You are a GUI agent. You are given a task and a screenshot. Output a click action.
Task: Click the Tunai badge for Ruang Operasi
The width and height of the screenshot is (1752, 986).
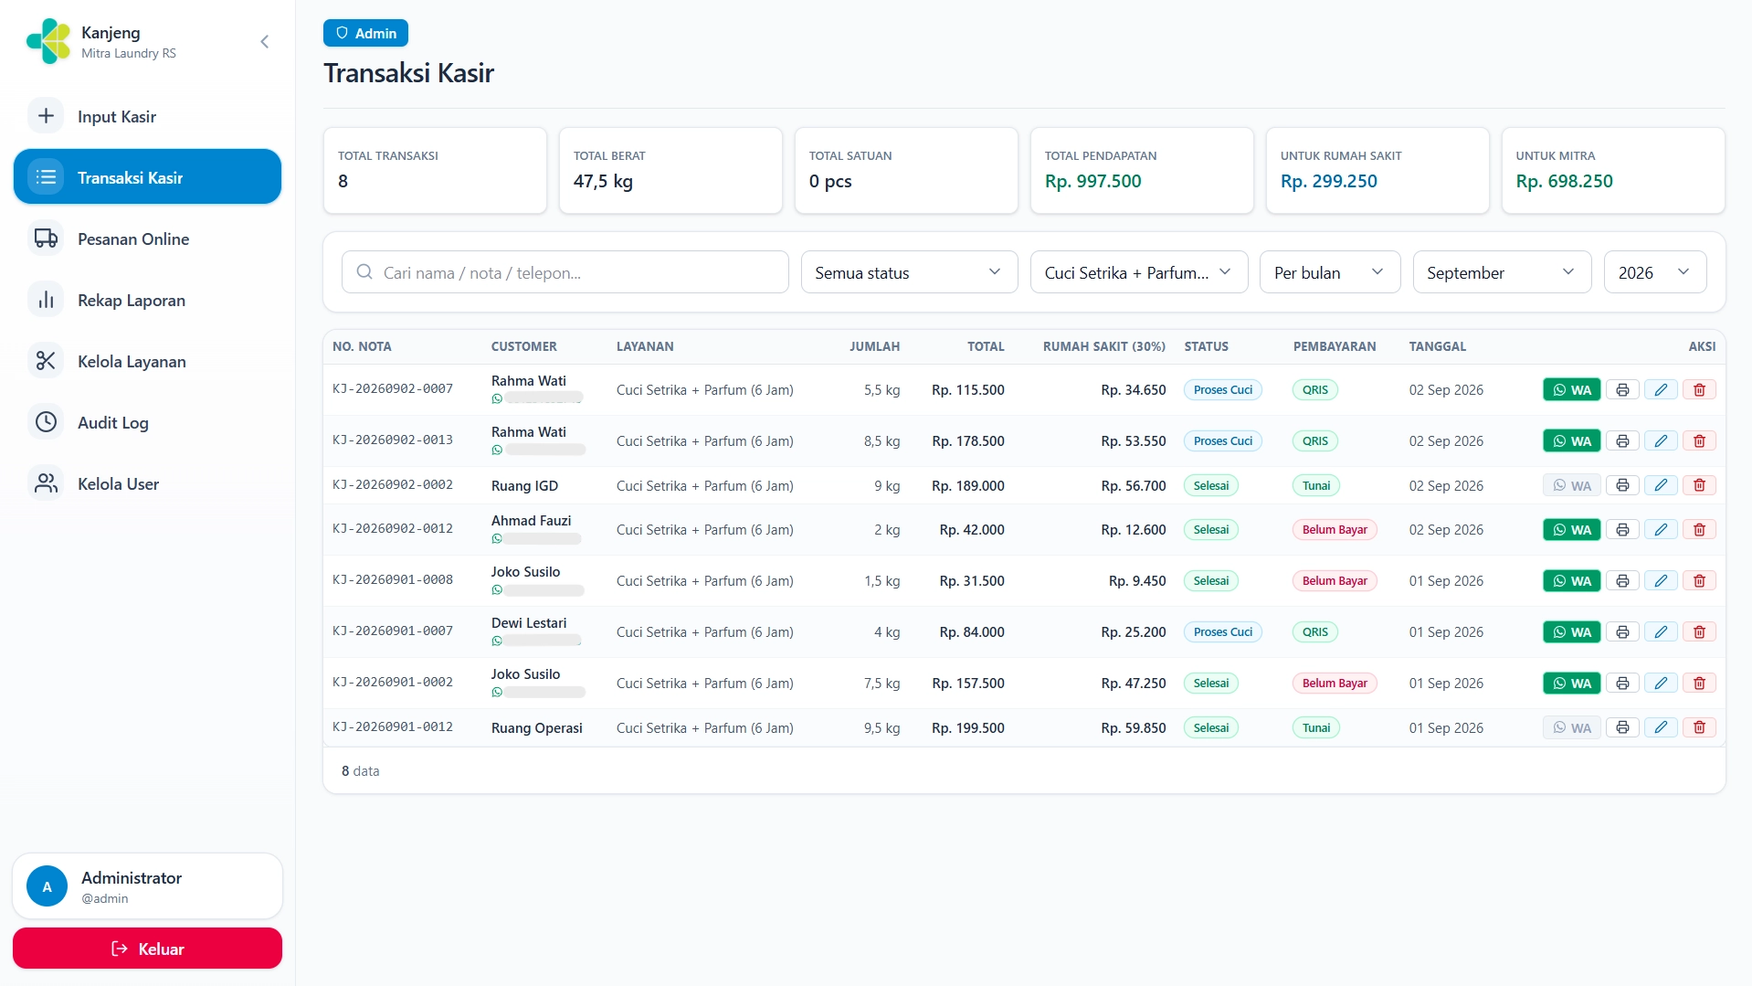click(1315, 728)
